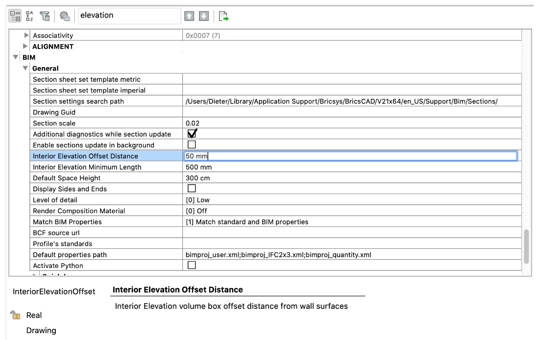Select Default Space Height setting
Image resolution: width=537 pixels, height=340 pixels.
(x=67, y=178)
